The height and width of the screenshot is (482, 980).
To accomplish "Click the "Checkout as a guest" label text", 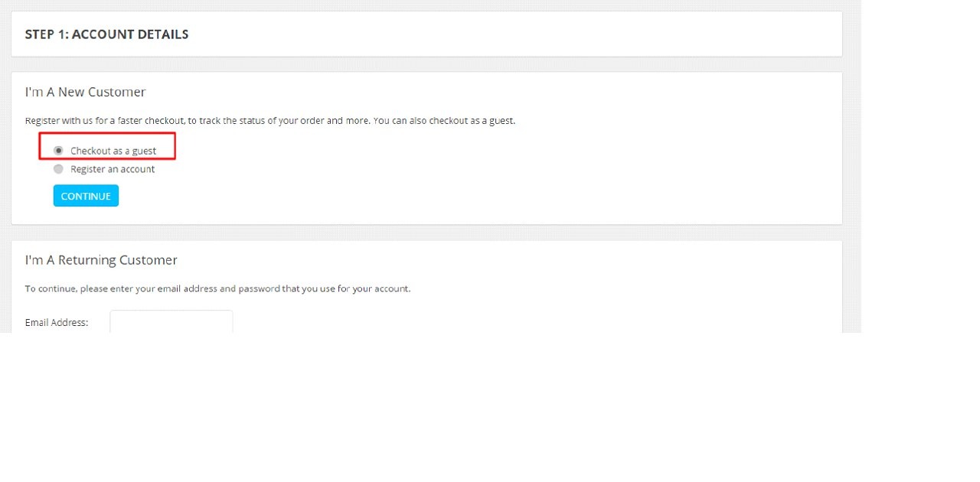I will pos(113,151).
